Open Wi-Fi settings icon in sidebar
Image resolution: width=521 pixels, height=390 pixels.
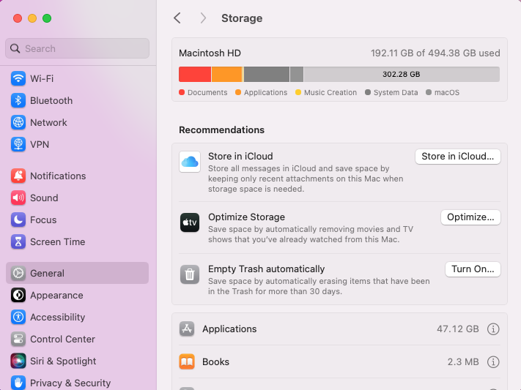tap(18, 79)
